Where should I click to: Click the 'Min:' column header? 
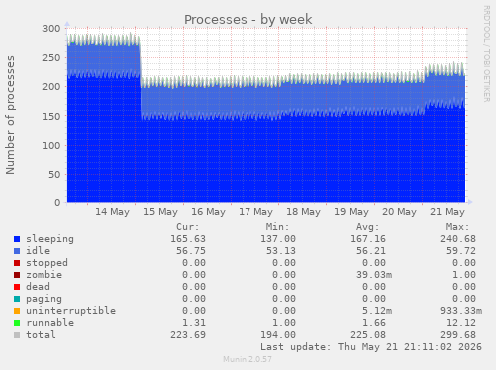[x=277, y=227]
